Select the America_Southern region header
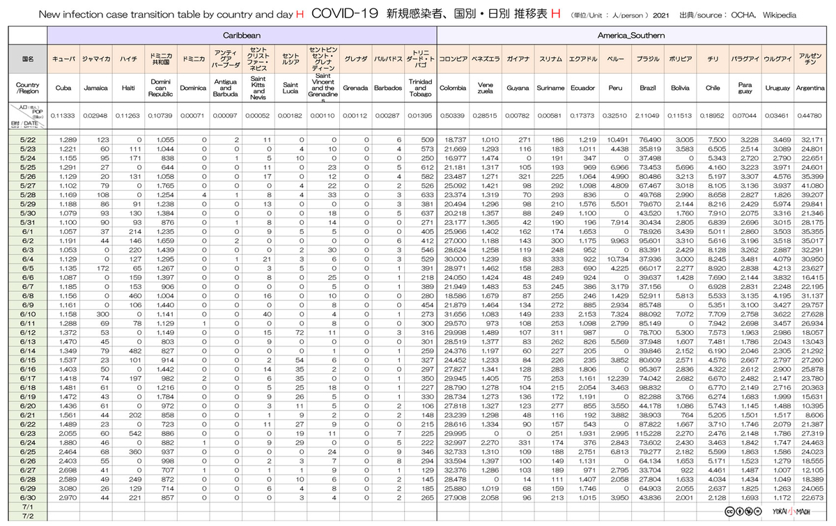836x526 pixels. click(x=631, y=34)
